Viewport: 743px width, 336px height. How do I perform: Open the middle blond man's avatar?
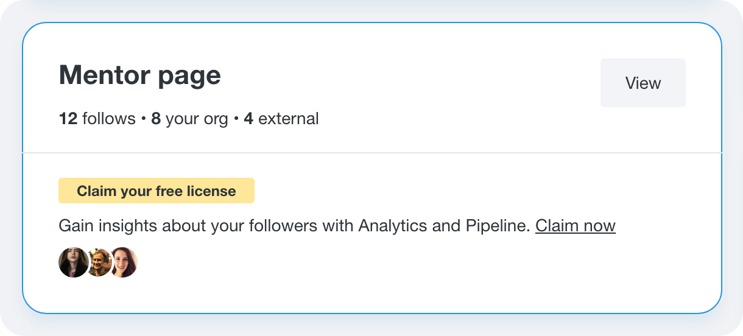[x=99, y=262]
